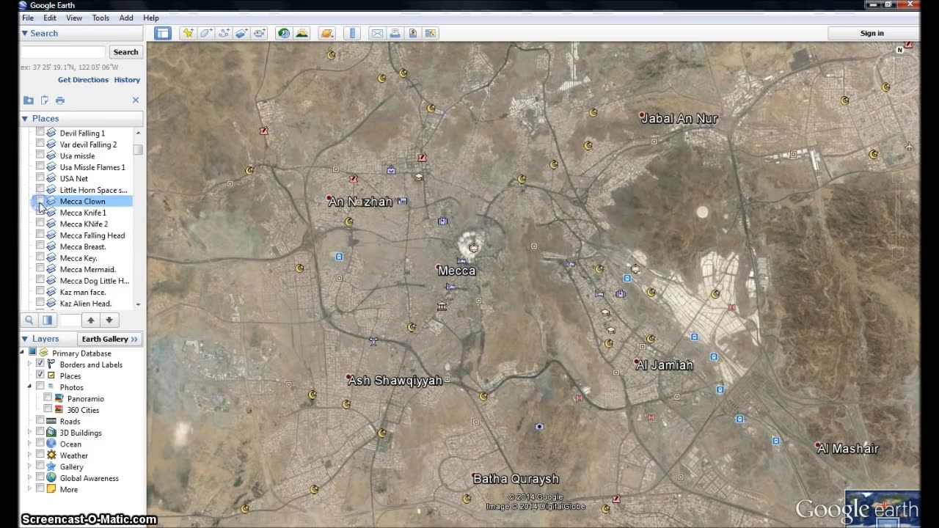Open the View menu

pyautogui.click(x=74, y=18)
